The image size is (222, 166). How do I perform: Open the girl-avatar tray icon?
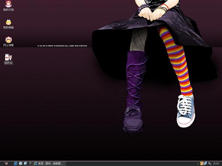click(202, 164)
